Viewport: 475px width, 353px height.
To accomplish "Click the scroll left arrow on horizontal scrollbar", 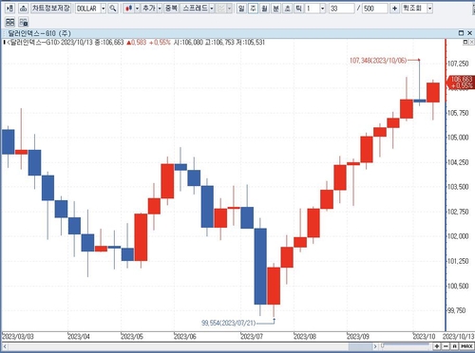I will point(5,346).
